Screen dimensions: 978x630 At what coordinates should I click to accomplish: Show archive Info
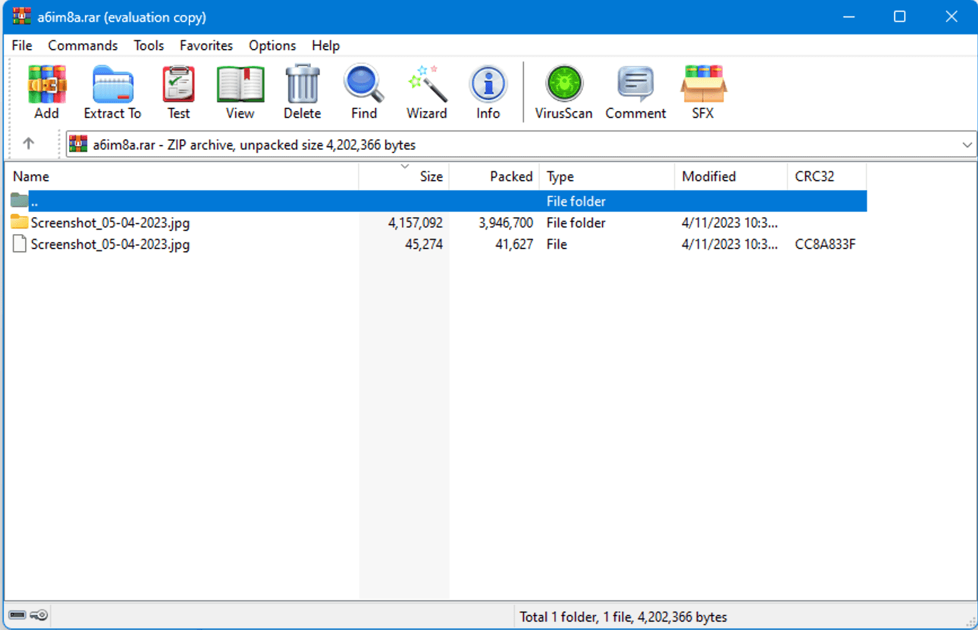(x=488, y=92)
